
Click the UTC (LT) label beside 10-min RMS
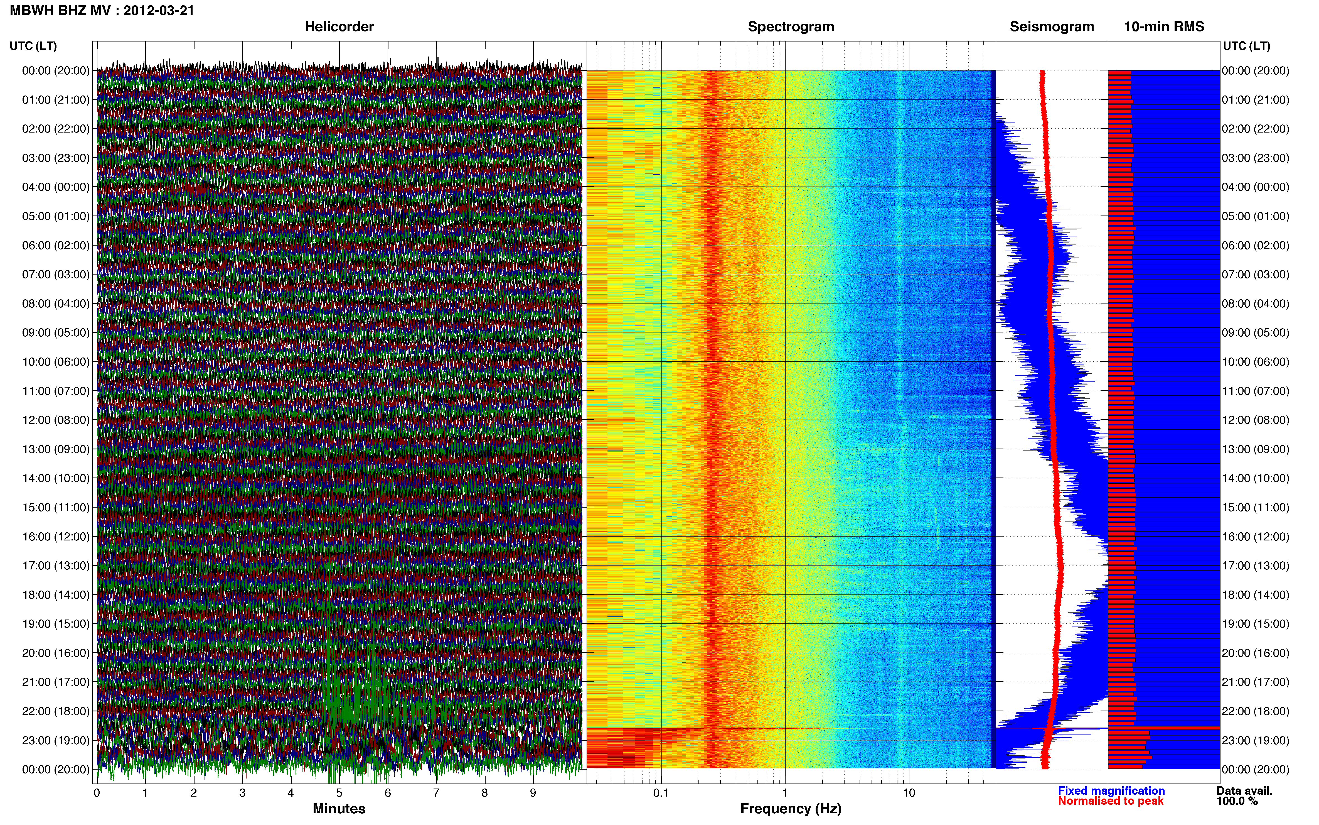point(1246,46)
